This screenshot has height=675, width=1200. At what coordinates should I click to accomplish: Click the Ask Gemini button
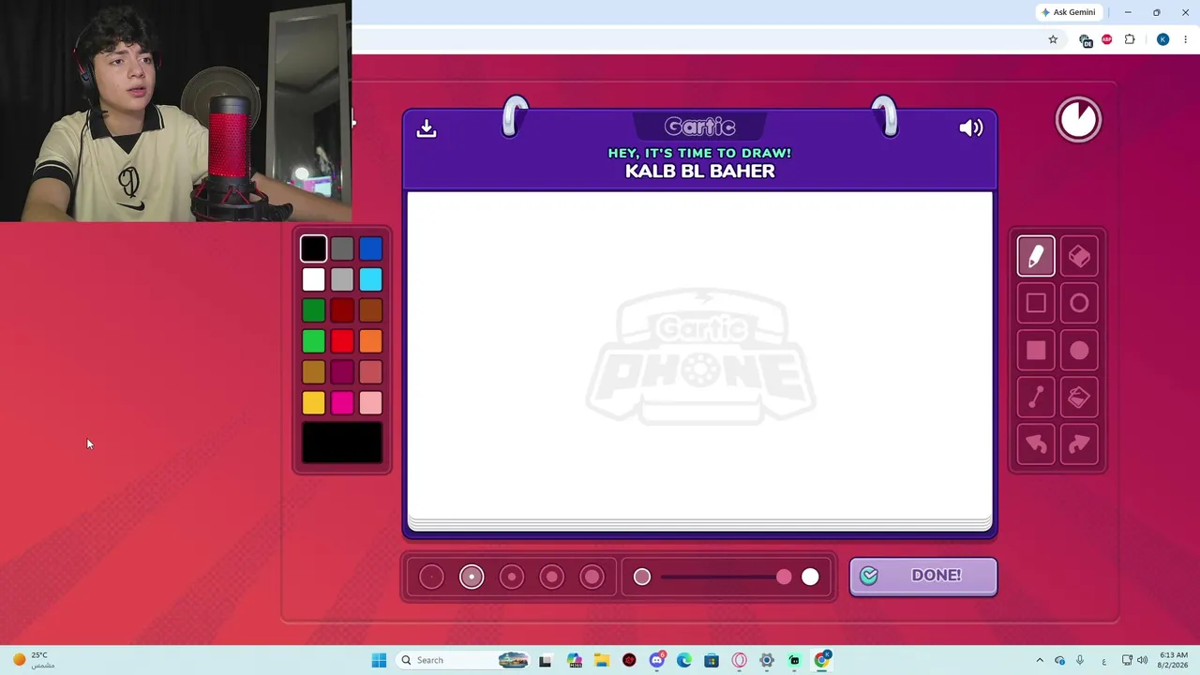click(1068, 12)
